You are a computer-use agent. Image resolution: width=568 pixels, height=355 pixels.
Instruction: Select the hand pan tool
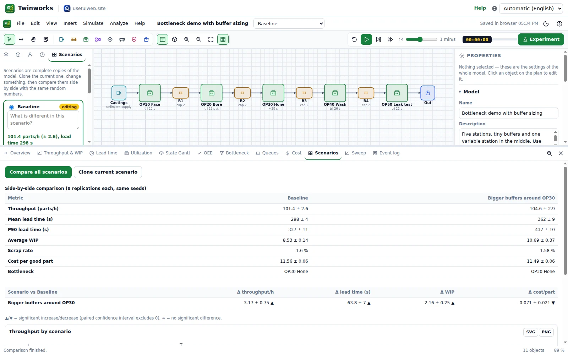point(33,39)
